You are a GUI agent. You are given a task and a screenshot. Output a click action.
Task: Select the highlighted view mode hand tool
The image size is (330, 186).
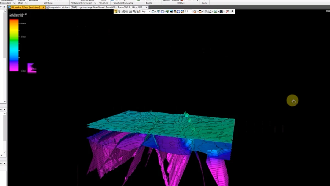tap(115, 12)
